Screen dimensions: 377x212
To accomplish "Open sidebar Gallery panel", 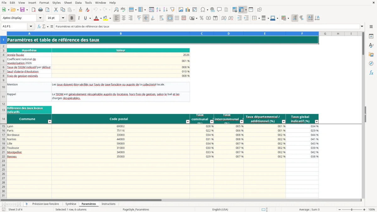I will [371, 54].
